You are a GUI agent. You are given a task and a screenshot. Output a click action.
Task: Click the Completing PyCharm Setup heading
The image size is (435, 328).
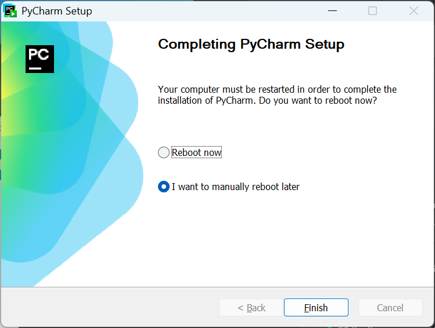[x=251, y=44]
